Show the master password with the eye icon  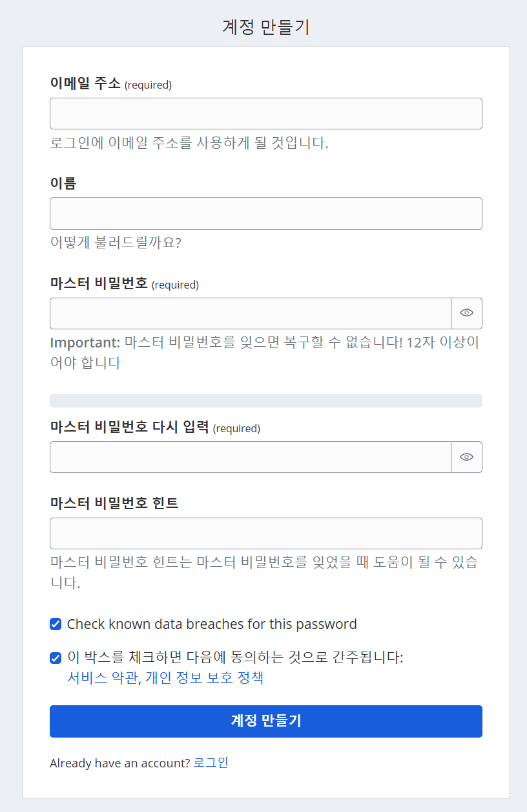pyautogui.click(x=466, y=313)
